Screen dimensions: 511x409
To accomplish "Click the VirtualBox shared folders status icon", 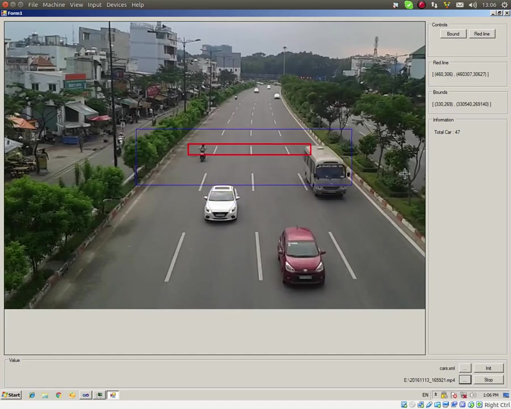I will point(438,404).
